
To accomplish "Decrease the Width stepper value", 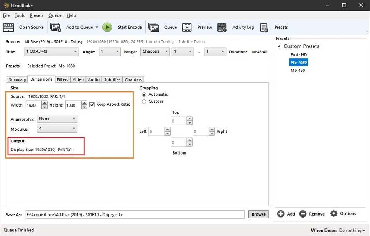I will pyautogui.click(x=44, y=107).
